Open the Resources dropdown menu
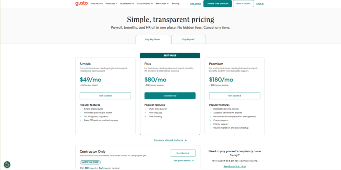The height and width of the screenshot is (170, 341). (x=162, y=4)
